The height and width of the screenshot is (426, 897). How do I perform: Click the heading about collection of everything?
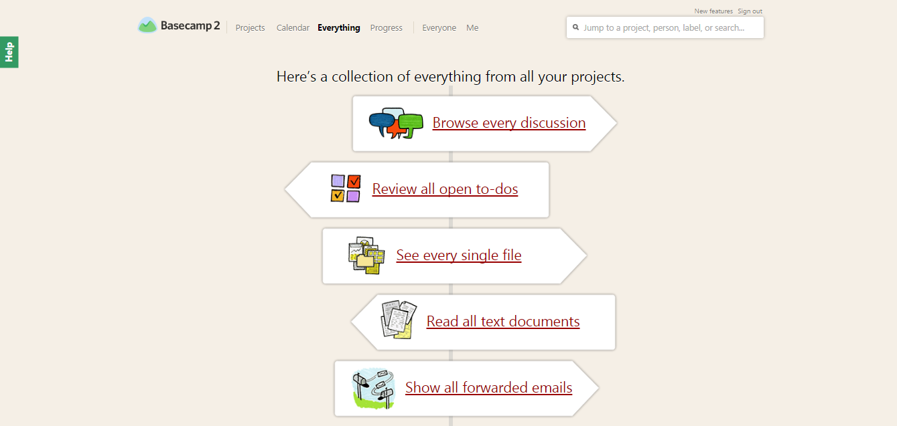pos(450,77)
